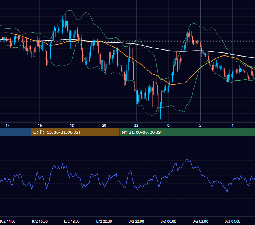Image resolution: width=255 pixels, height=225 pixels.
Task: Click the 9/3 00:00 date label
Action: coord(168,222)
